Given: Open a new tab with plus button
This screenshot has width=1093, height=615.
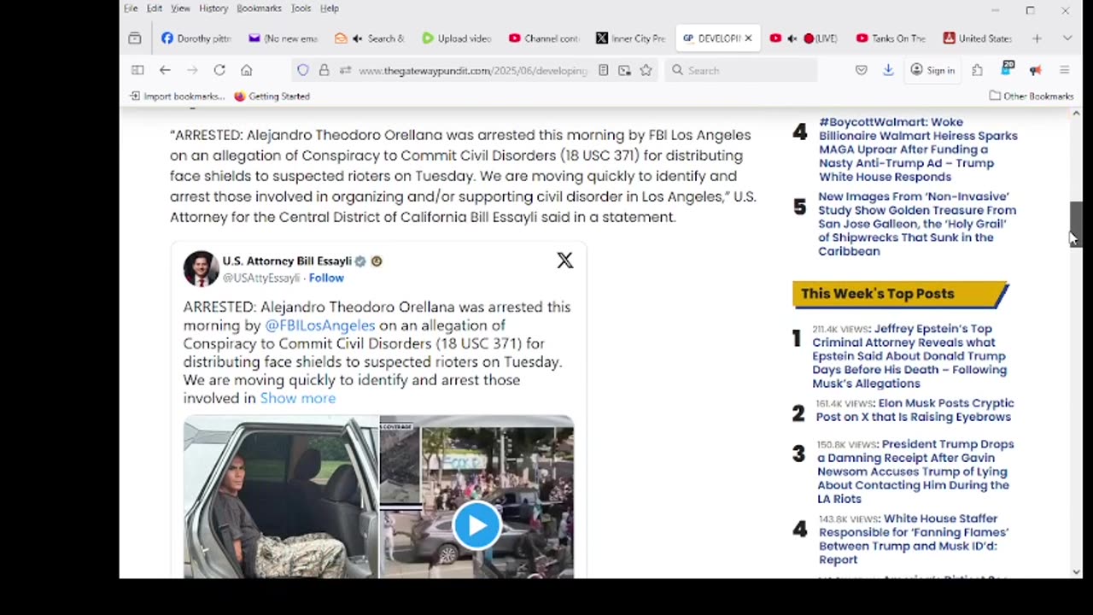Looking at the screenshot, I should 1037,38.
